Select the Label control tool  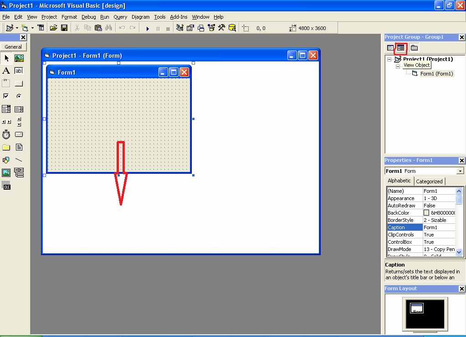(x=6, y=70)
